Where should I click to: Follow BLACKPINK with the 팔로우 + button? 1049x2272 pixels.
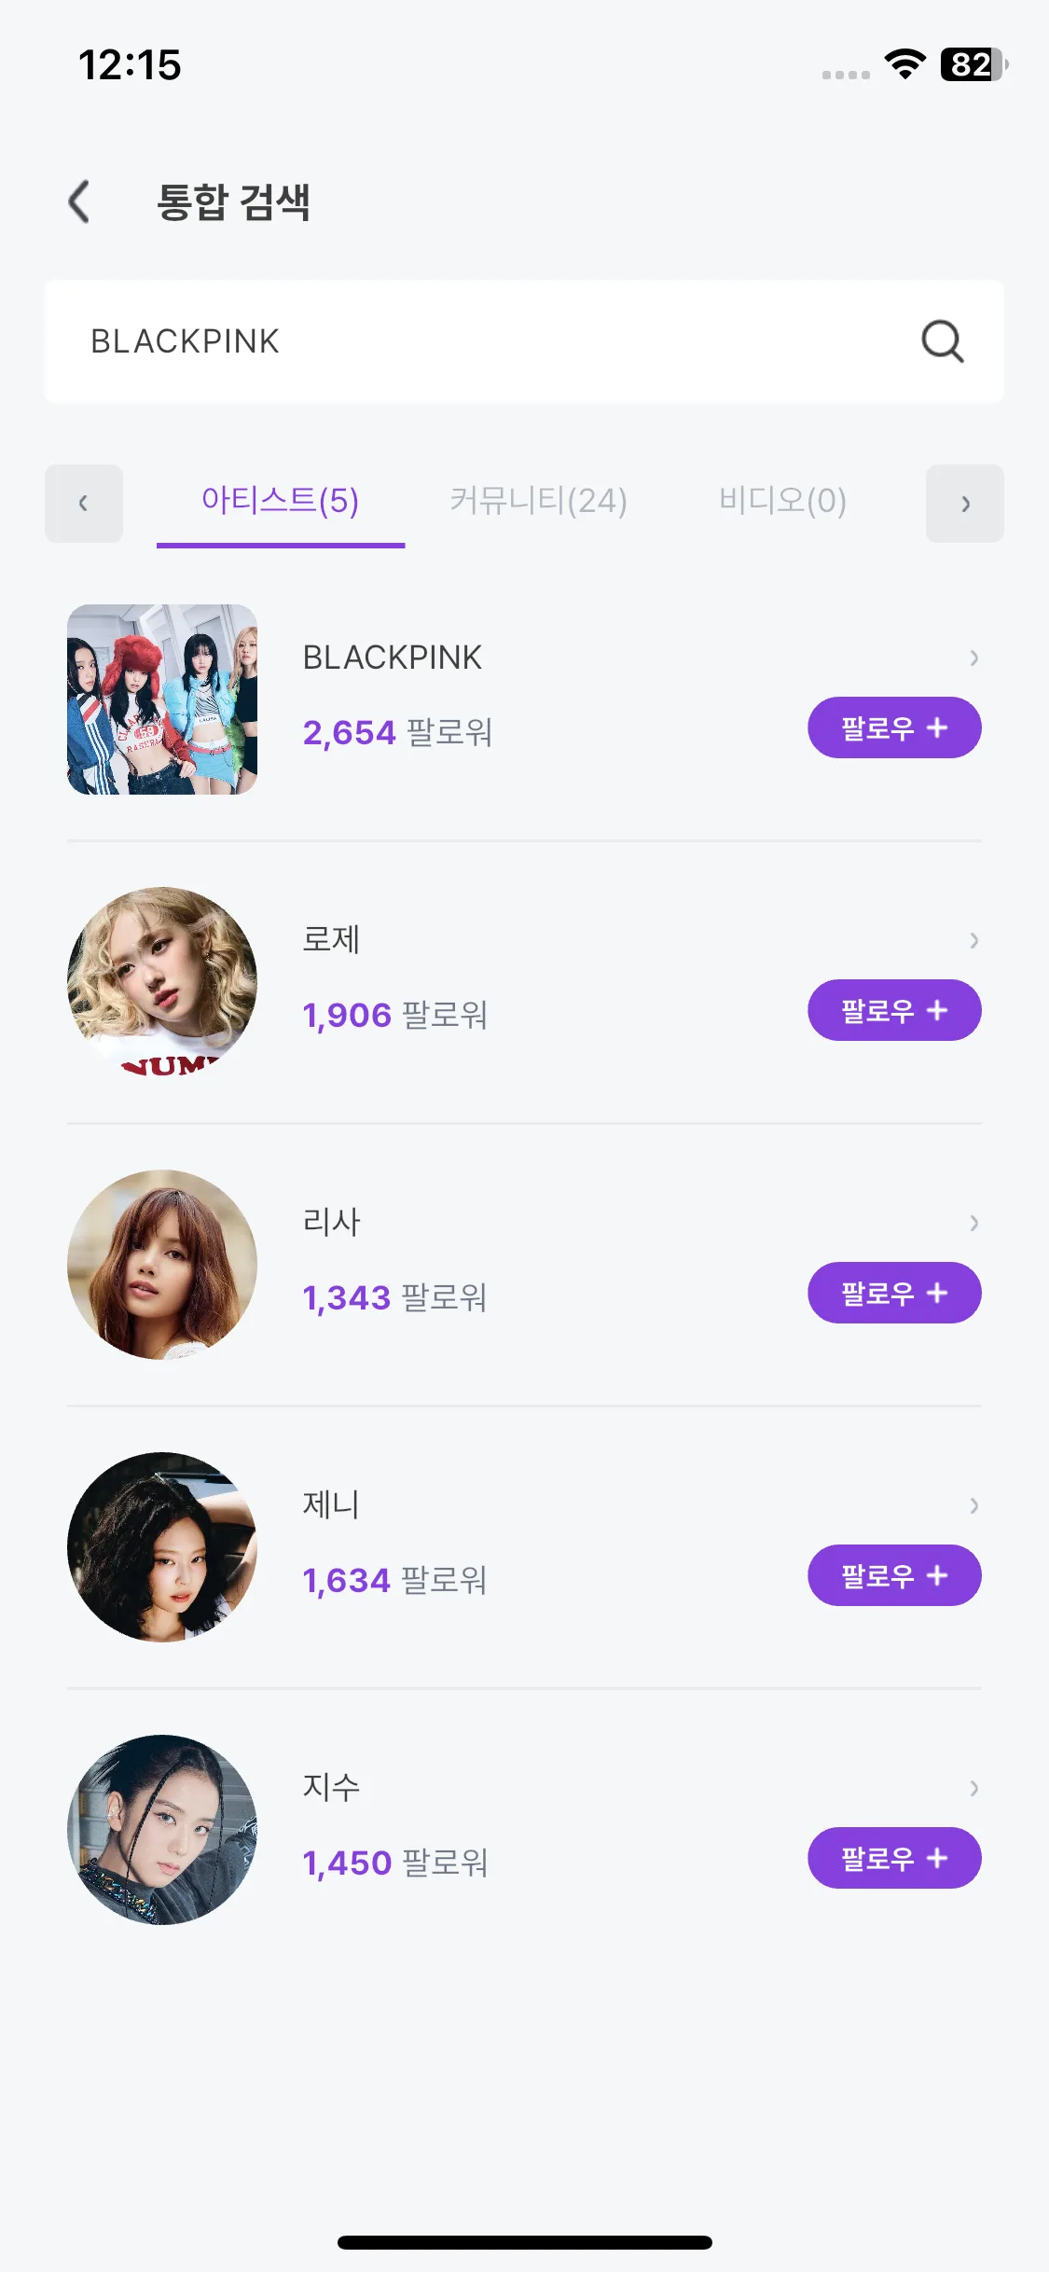click(894, 727)
